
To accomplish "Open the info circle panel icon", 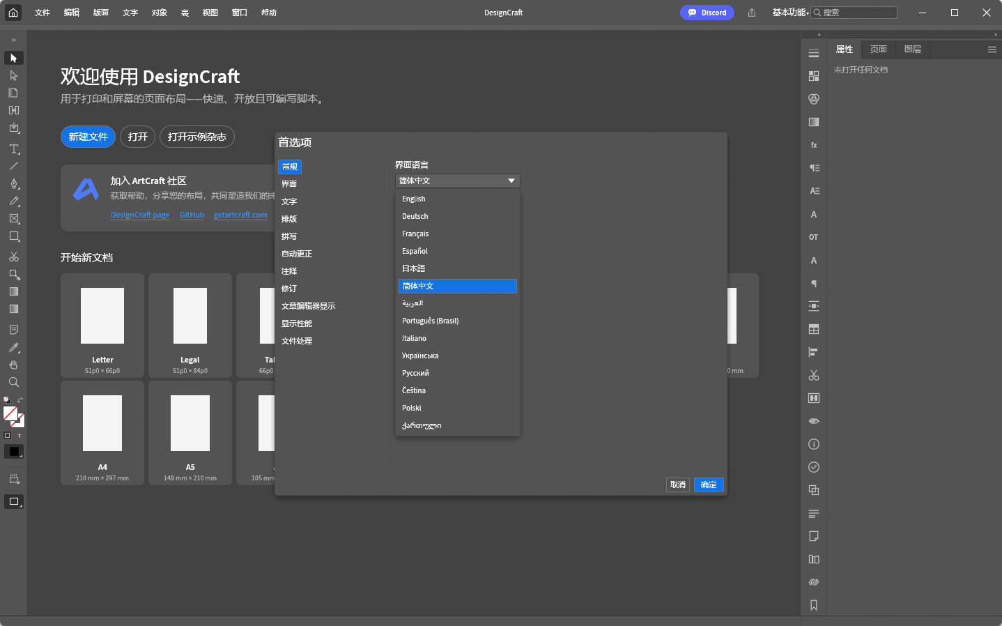I will (x=814, y=444).
